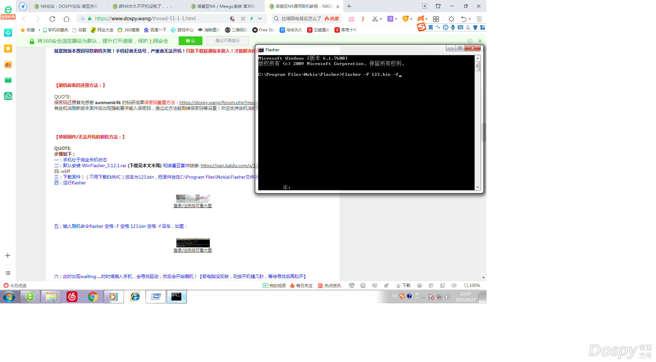
Task: Open a new tab with plus button
Action: 349,6
